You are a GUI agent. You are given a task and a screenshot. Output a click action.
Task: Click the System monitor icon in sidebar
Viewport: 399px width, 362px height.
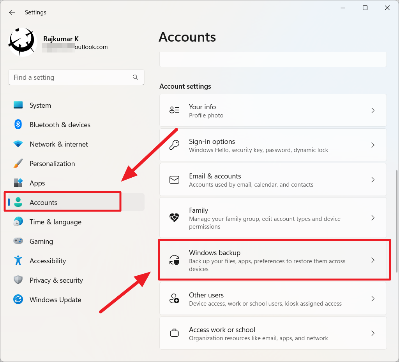pyautogui.click(x=18, y=105)
